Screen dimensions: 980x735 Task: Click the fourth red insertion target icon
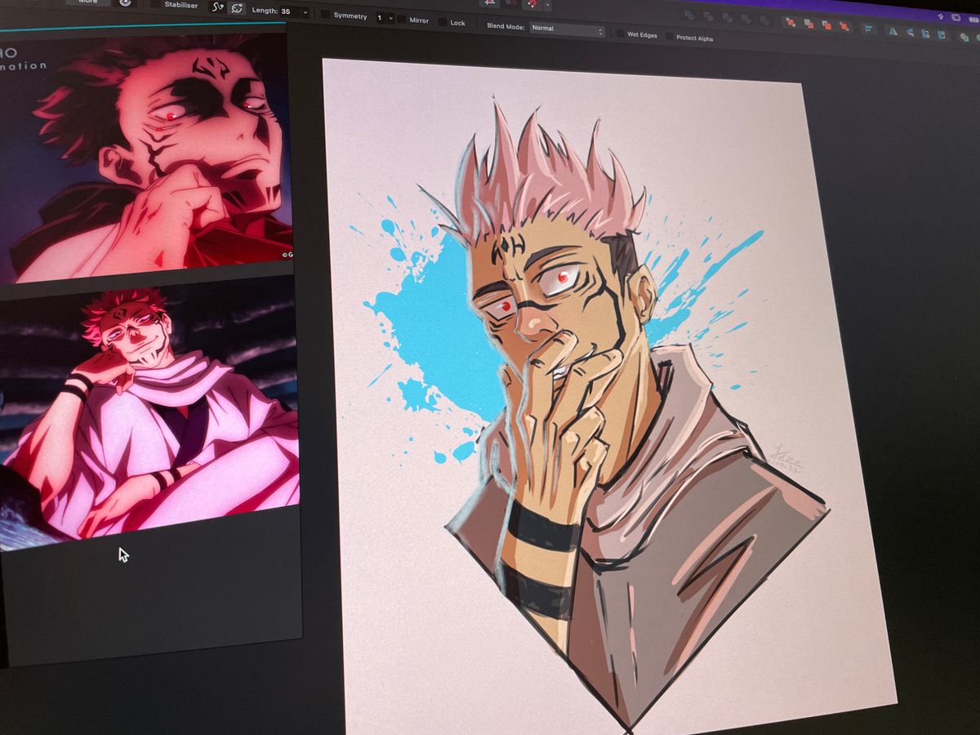tap(844, 27)
